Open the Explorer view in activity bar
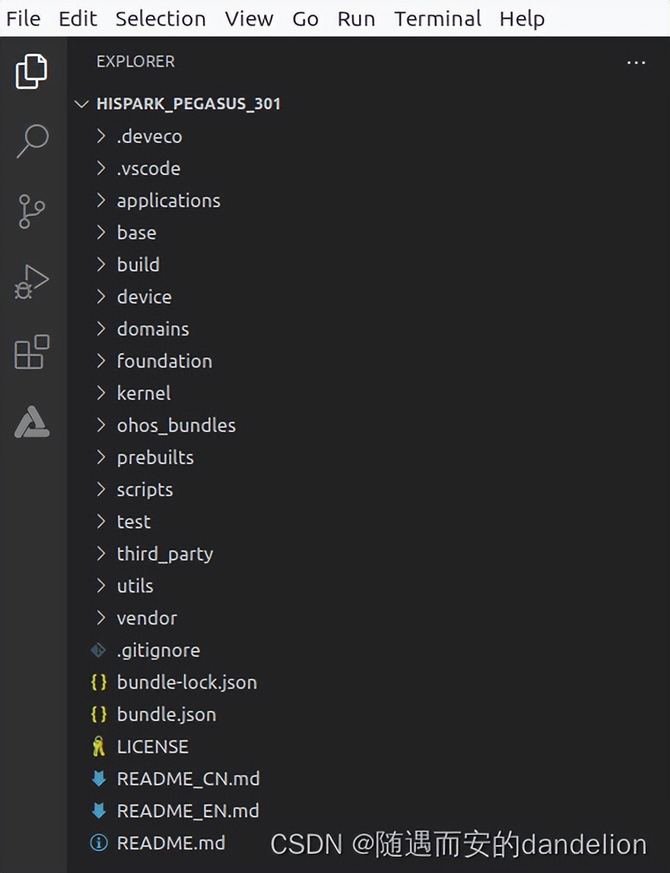The width and height of the screenshot is (670, 873). click(x=31, y=72)
